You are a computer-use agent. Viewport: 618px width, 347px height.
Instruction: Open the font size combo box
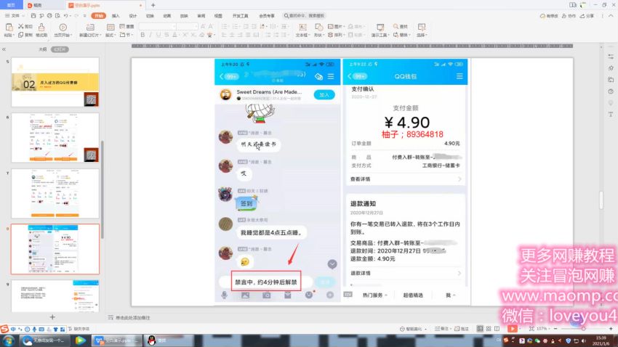[187, 26]
